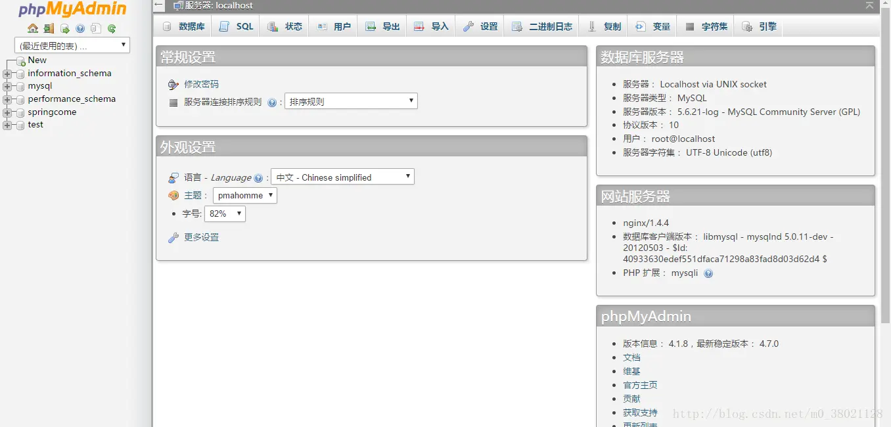Expand the test database node

pyautogui.click(x=7, y=125)
